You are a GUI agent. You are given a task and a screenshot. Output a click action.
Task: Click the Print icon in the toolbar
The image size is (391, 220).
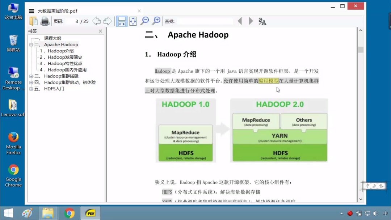click(x=44, y=21)
